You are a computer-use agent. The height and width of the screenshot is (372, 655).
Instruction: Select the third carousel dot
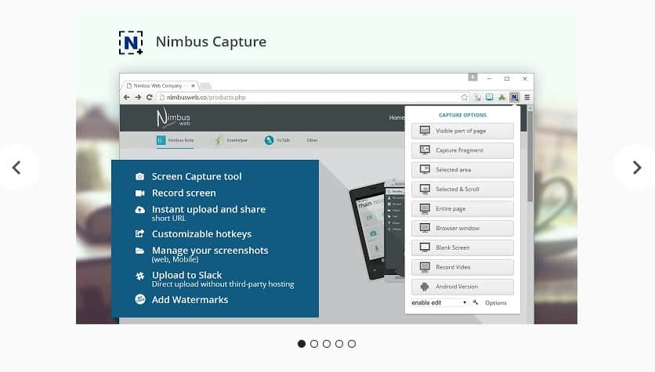(x=327, y=344)
